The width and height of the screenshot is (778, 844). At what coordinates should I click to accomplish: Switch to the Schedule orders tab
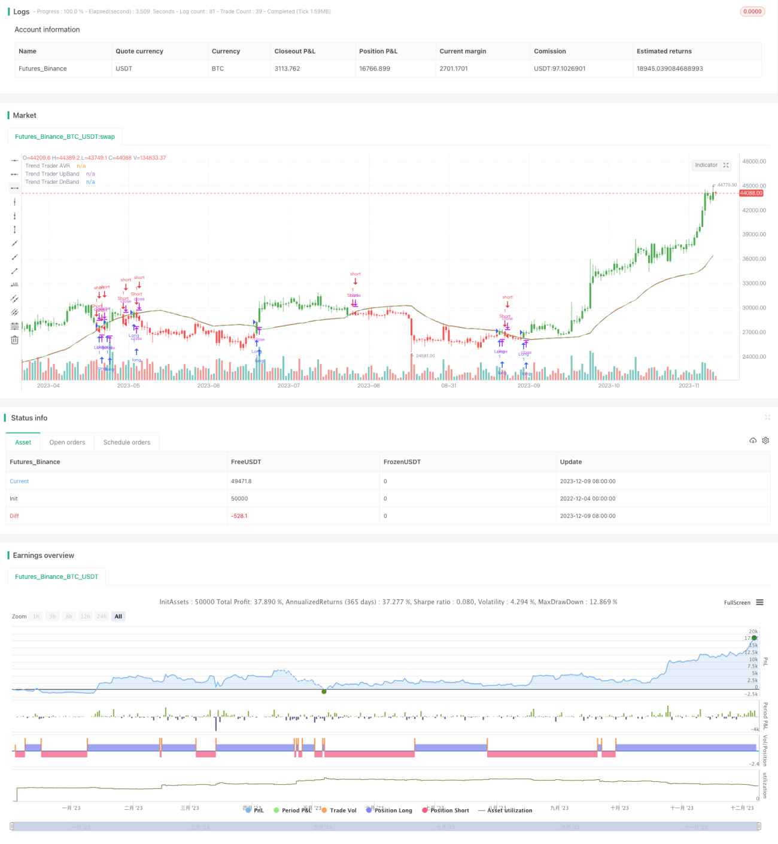[x=127, y=442]
